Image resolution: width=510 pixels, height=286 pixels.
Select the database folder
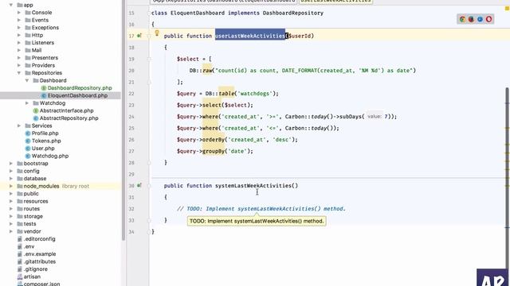point(35,178)
